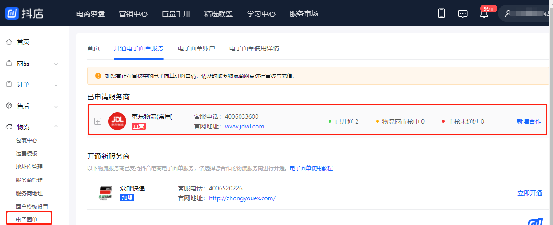Open the notification bell with 99+ badge

point(484,13)
